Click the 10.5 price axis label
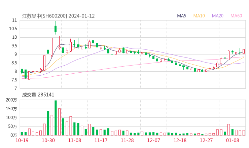249x148 pixels. [13, 29]
